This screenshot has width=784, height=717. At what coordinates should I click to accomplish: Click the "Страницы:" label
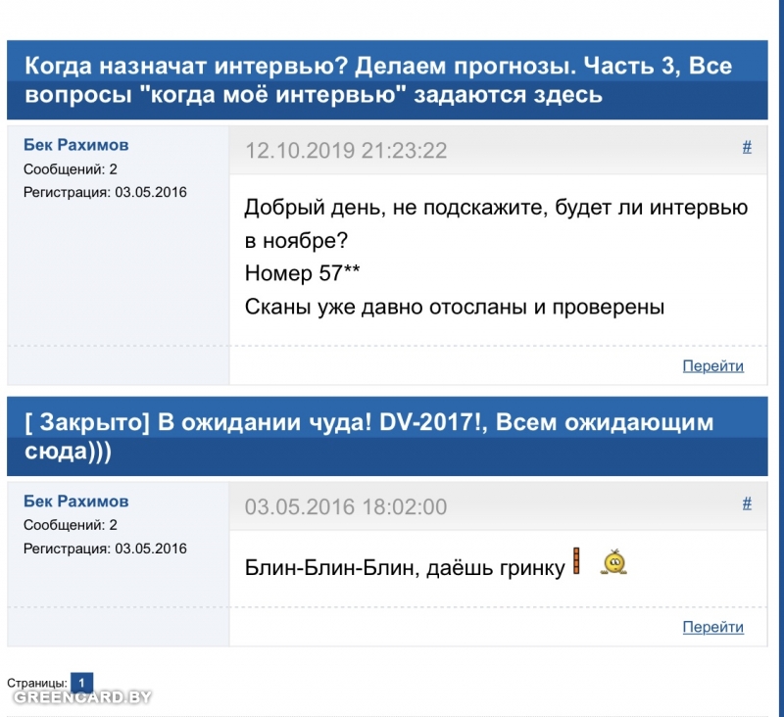[37, 683]
